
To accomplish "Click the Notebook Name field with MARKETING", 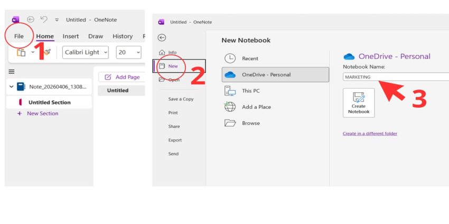I will tap(396, 77).
